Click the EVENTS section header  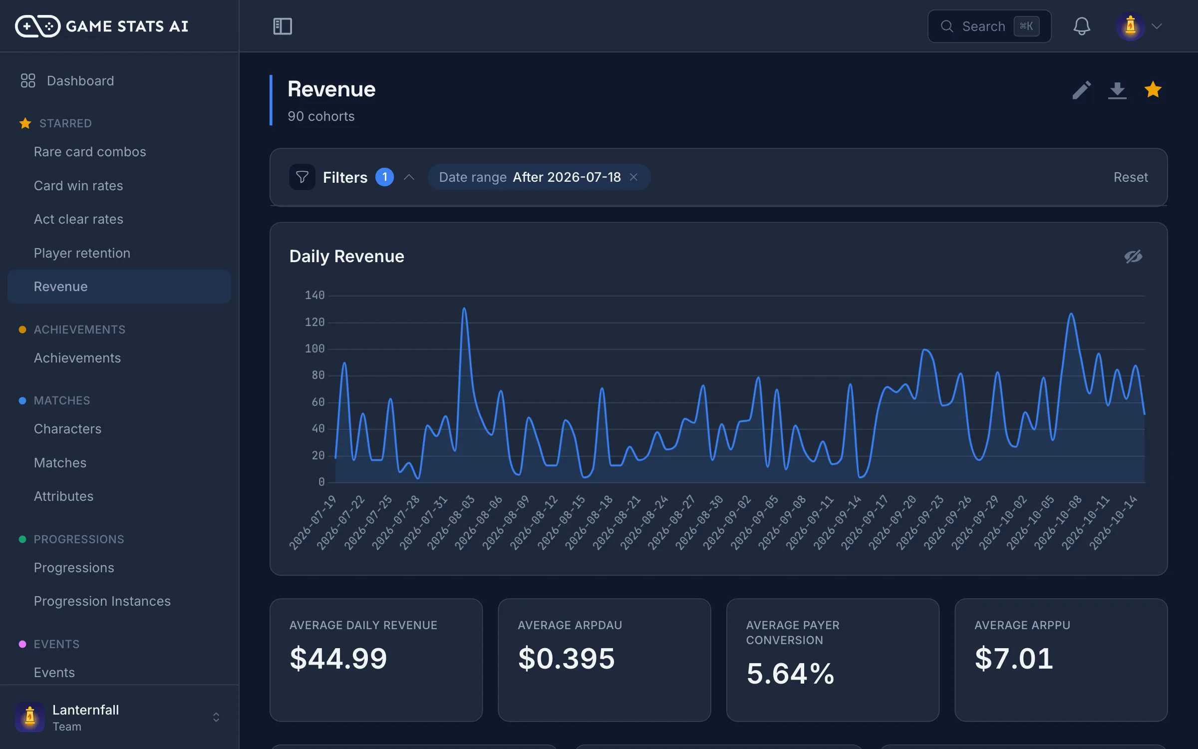pyautogui.click(x=56, y=644)
